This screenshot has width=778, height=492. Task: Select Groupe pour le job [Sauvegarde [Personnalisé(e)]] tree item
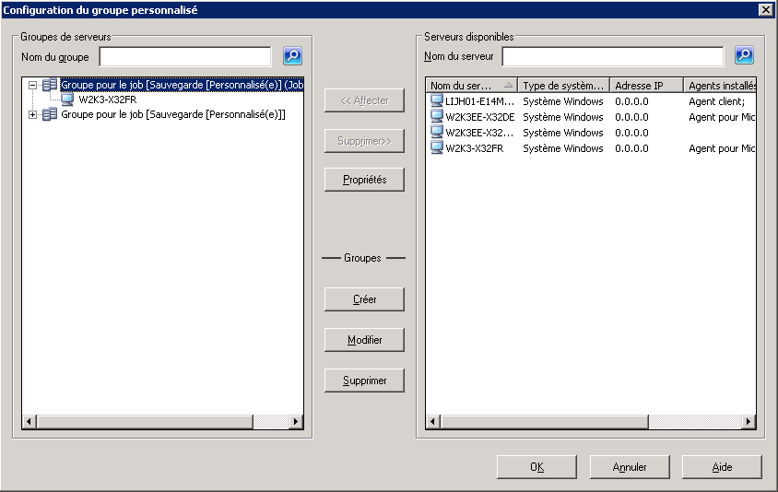[173, 114]
